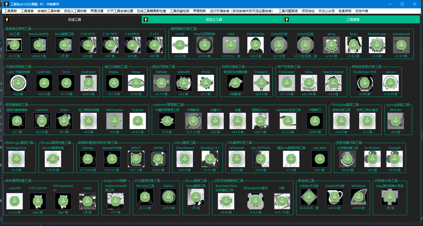This screenshot has height=226, width=423.
Task: Click the Wireshark download icon
Action: tap(359, 197)
